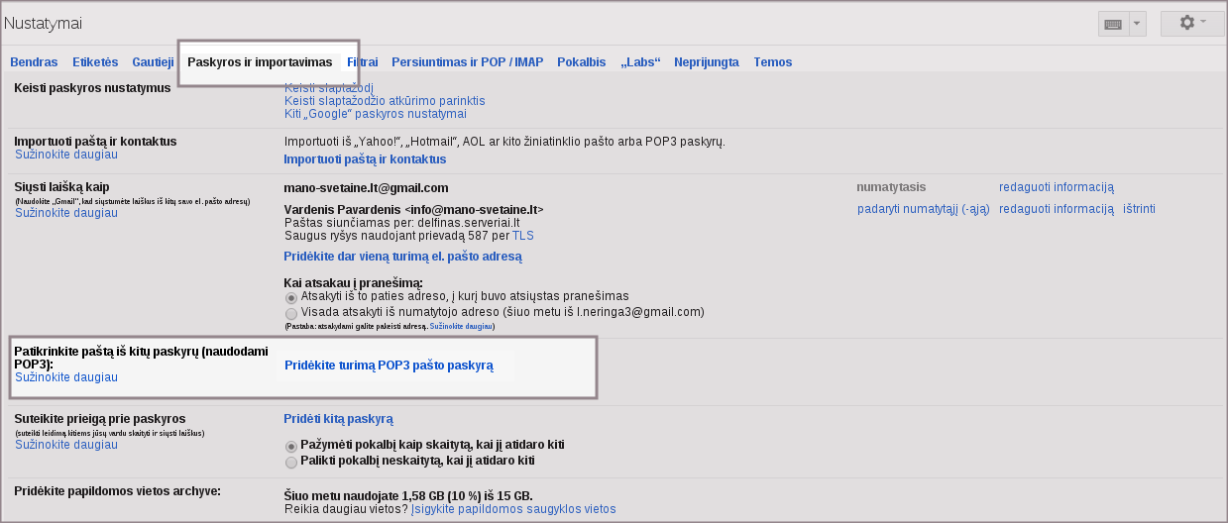The width and height of the screenshot is (1228, 523).
Task: Enable mark conversation as read option
Action: pyautogui.click(x=291, y=446)
